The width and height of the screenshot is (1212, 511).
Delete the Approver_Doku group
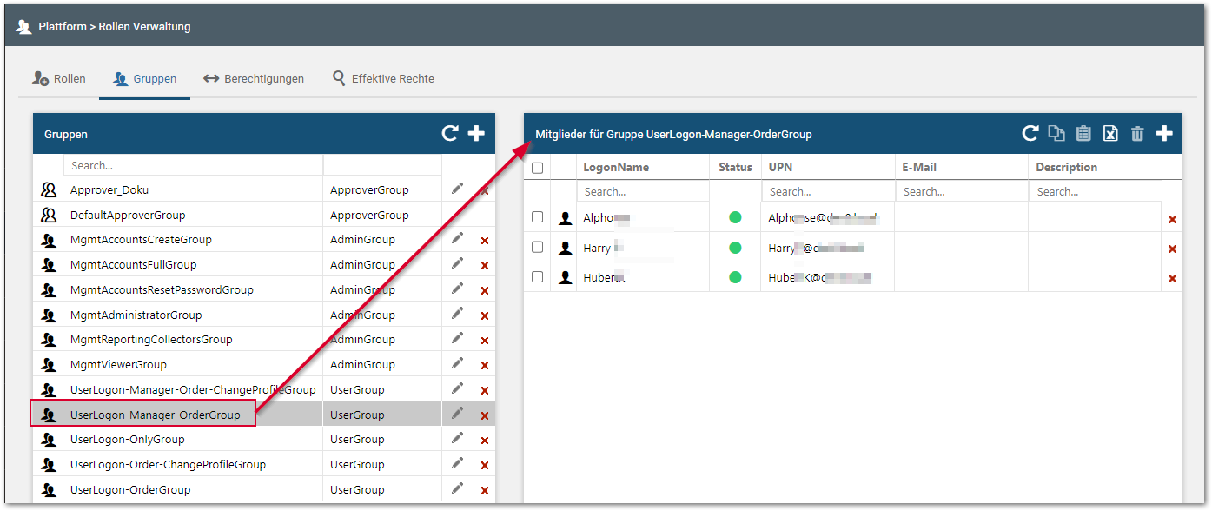(485, 190)
